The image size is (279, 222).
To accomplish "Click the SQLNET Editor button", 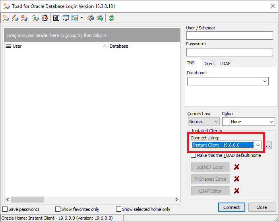I will [211, 167].
